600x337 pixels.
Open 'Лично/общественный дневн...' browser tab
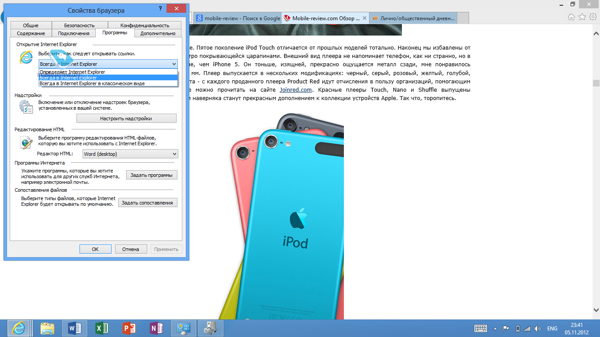pyautogui.click(x=412, y=18)
